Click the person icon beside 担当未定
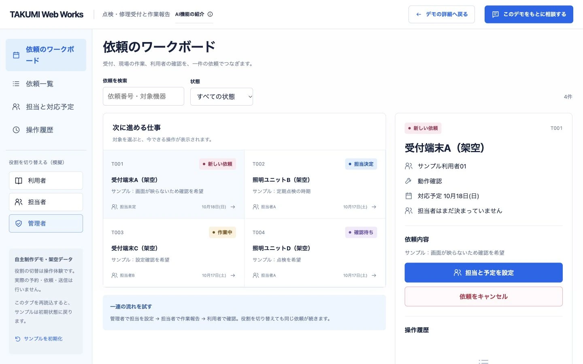583x364 pixels. pos(115,207)
